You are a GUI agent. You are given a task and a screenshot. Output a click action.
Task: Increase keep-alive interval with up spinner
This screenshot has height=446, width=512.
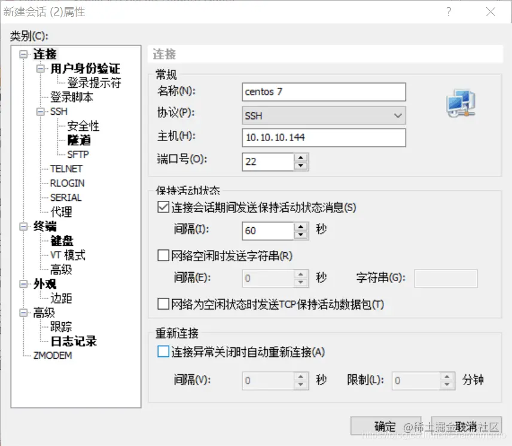click(x=301, y=227)
